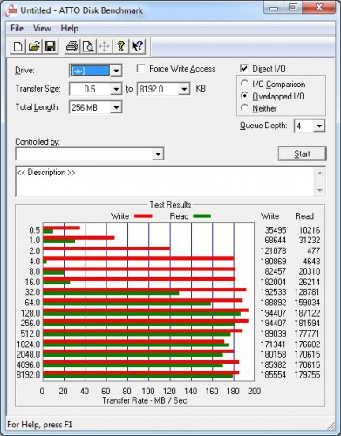The height and width of the screenshot is (436, 341).
Task: Open the Queue Depth dropdown
Action: (319, 126)
